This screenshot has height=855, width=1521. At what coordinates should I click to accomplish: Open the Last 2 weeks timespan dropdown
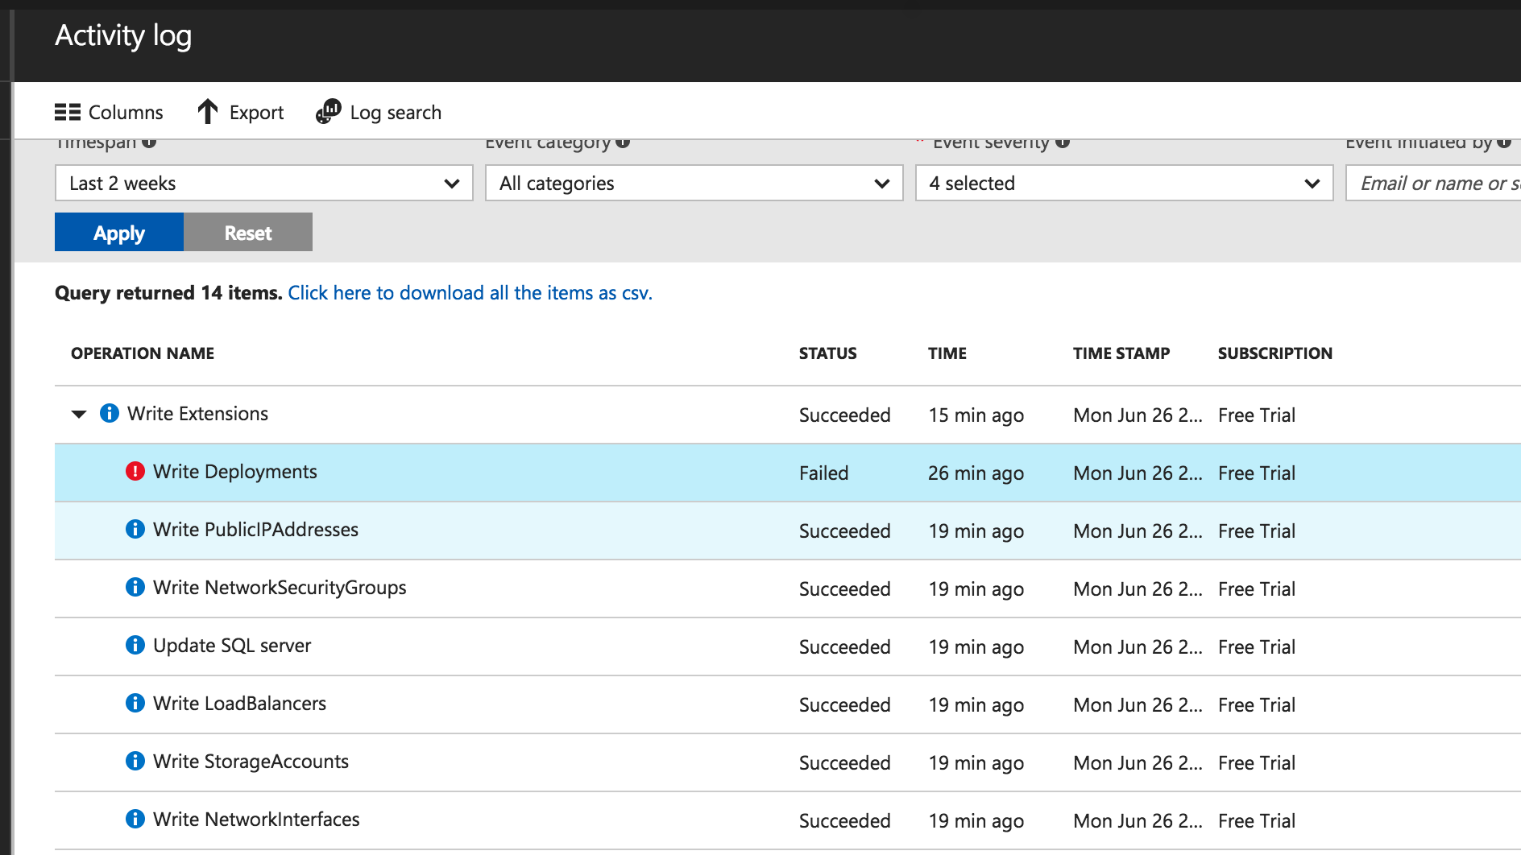pyautogui.click(x=263, y=183)
